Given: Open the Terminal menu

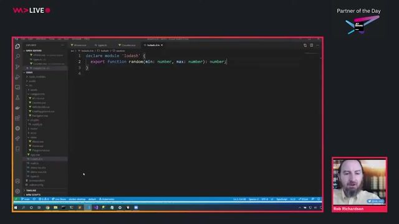Looking at the screenshot, I should point(76,39).
